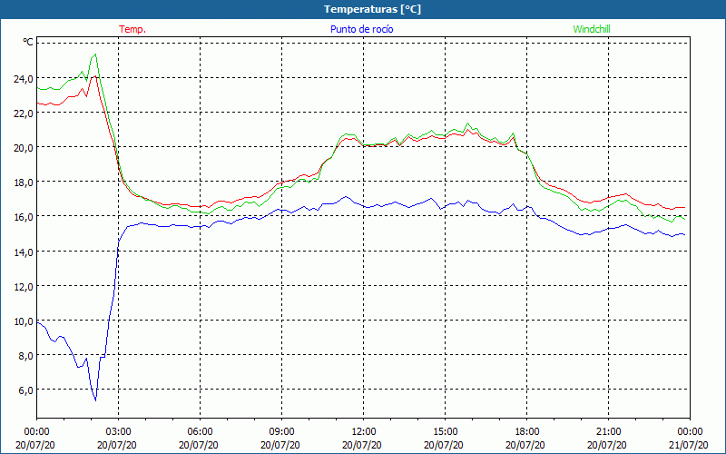Viewport: 726px width, 454px height.
Task: Click the 8,0 y-axis value
Action: coord(26,356)
